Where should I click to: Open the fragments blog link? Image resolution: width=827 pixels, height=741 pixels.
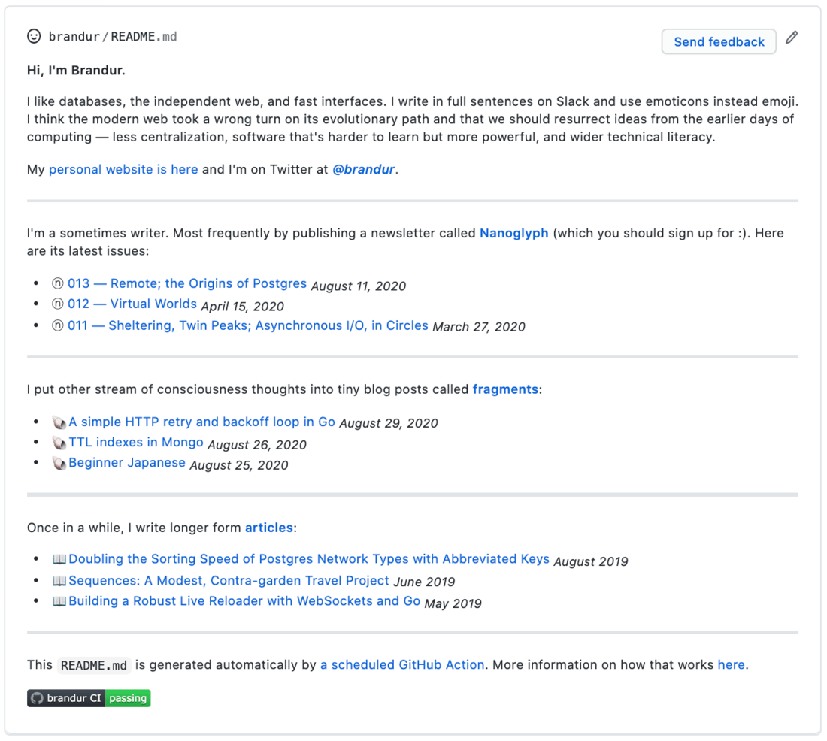505,389
